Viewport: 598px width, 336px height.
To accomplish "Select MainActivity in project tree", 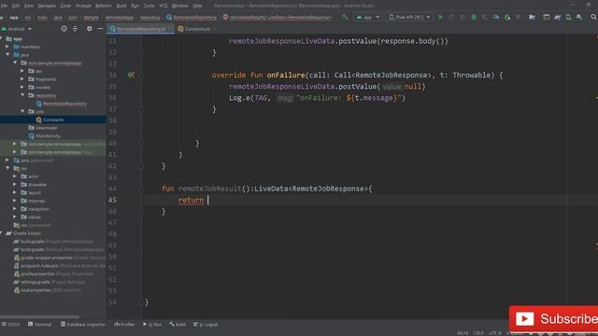I will (45, 136).
